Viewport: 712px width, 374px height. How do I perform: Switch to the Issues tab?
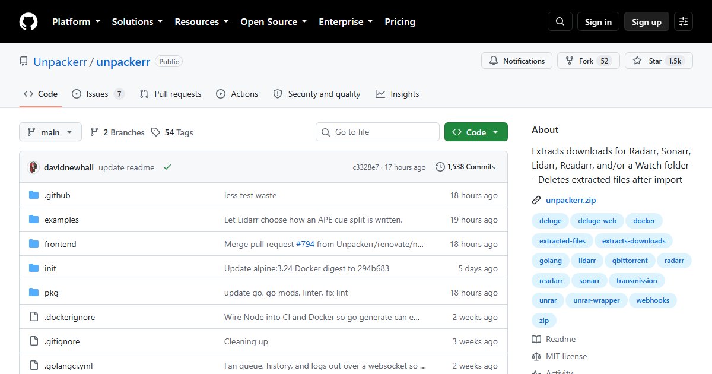pos(98,94)
